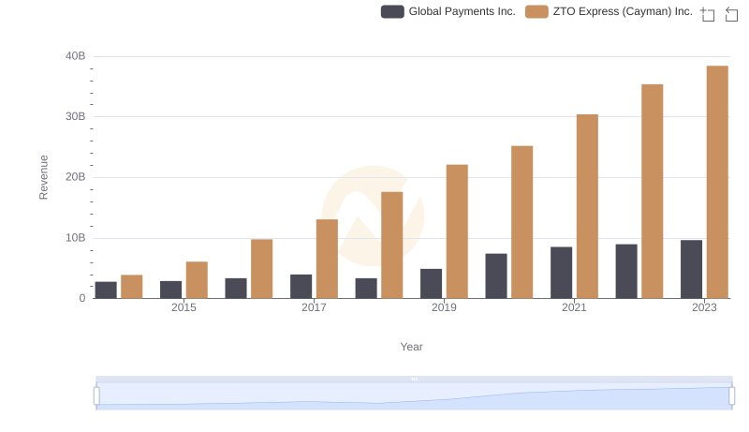
Task: Click the zoom reset icon
Action: point(731,14)
